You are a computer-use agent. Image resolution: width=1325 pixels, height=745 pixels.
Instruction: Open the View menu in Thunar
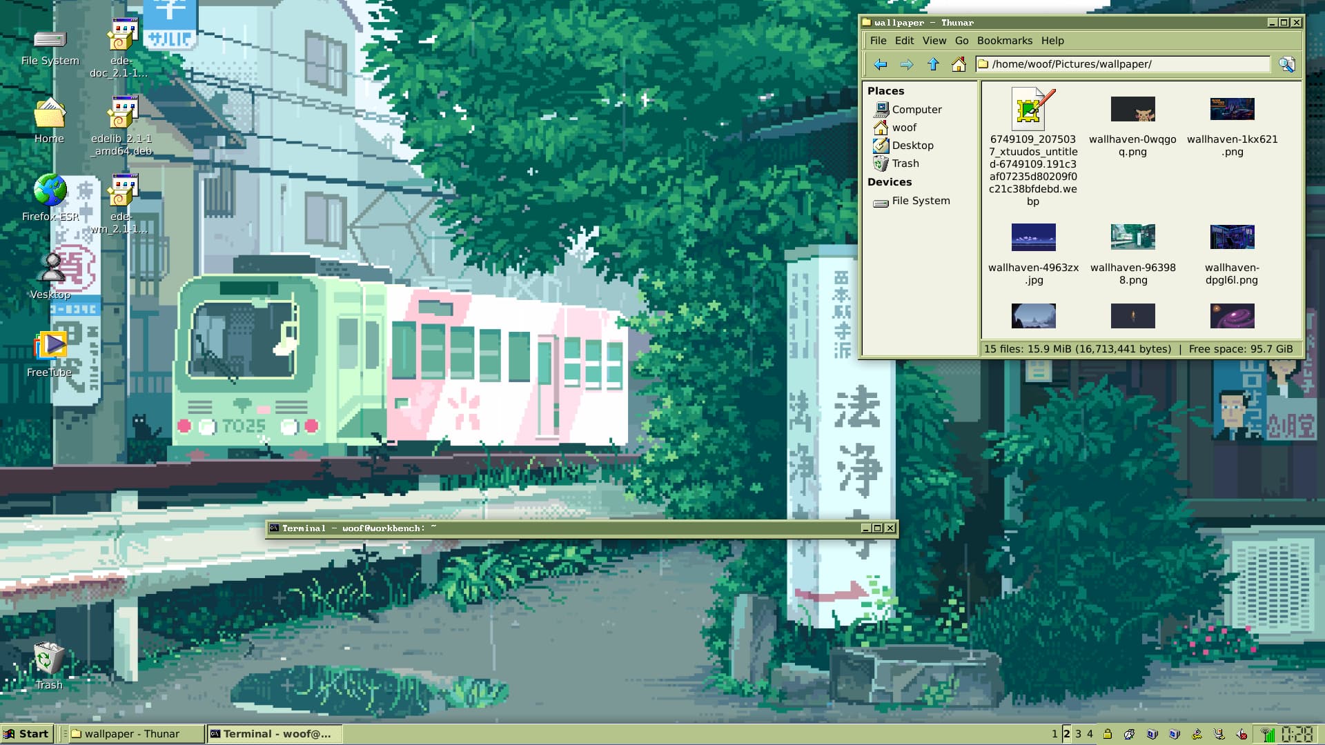[x=934, y=41]
